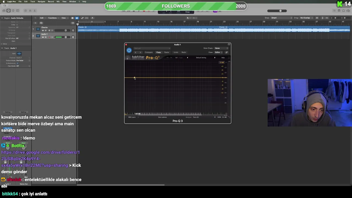Click the FabFilter redo arrow icon

click(x=171, y=58)
